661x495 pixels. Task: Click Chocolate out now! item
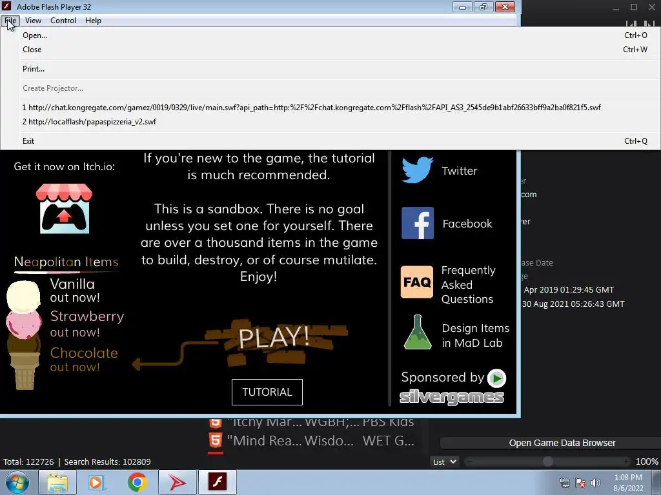pos(84,360)
